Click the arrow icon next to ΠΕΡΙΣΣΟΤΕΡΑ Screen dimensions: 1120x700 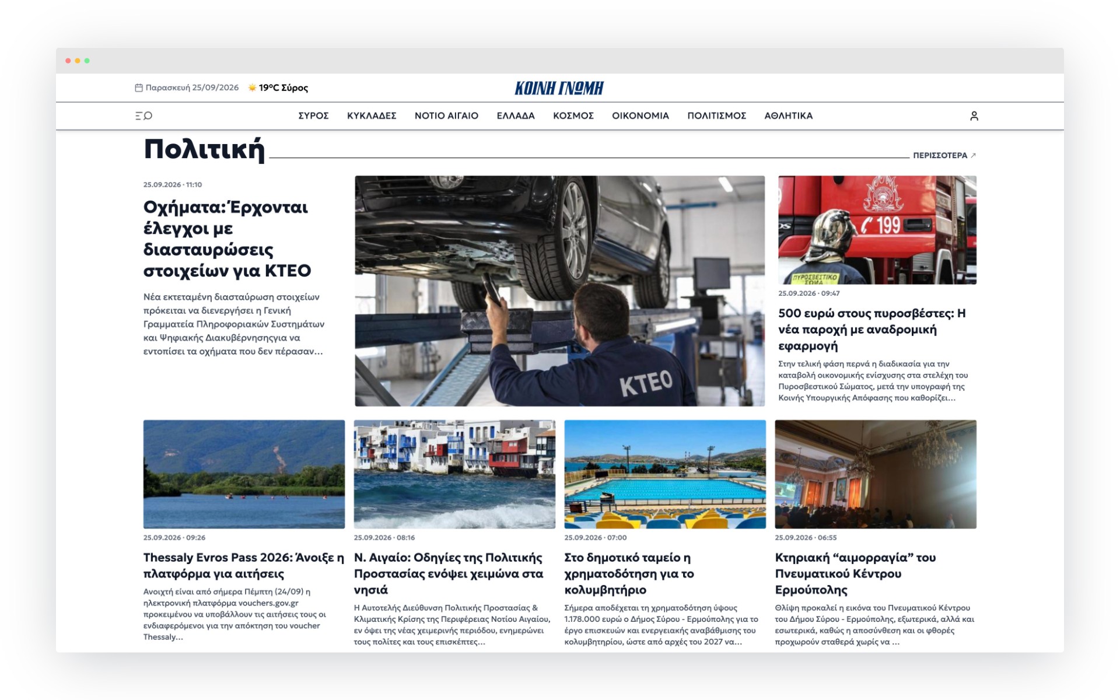(973, 155)
